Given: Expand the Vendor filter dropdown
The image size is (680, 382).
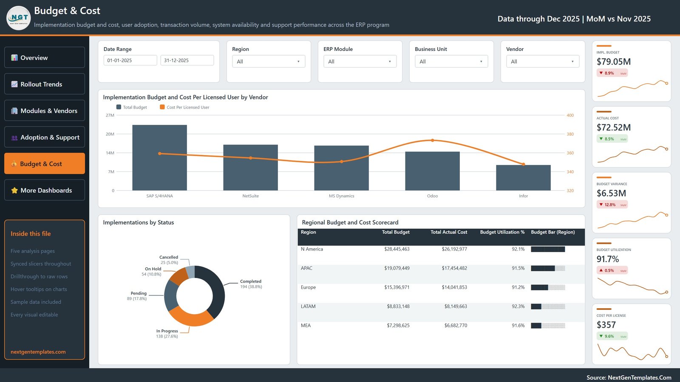Looking at the screenshot, I should click(x=543, y=62).
